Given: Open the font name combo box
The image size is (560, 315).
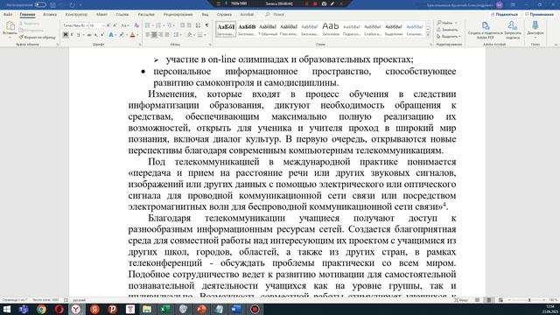Looking at the screenshot, I should 75,25.
